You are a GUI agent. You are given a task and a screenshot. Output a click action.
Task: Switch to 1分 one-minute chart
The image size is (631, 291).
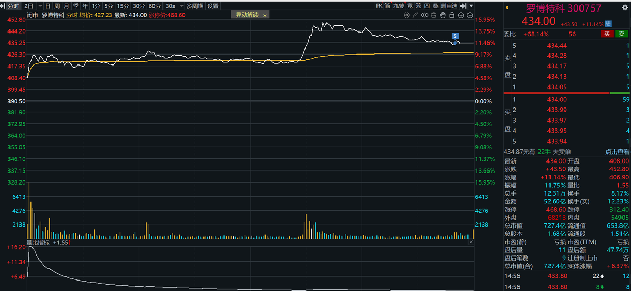(96, 6)
